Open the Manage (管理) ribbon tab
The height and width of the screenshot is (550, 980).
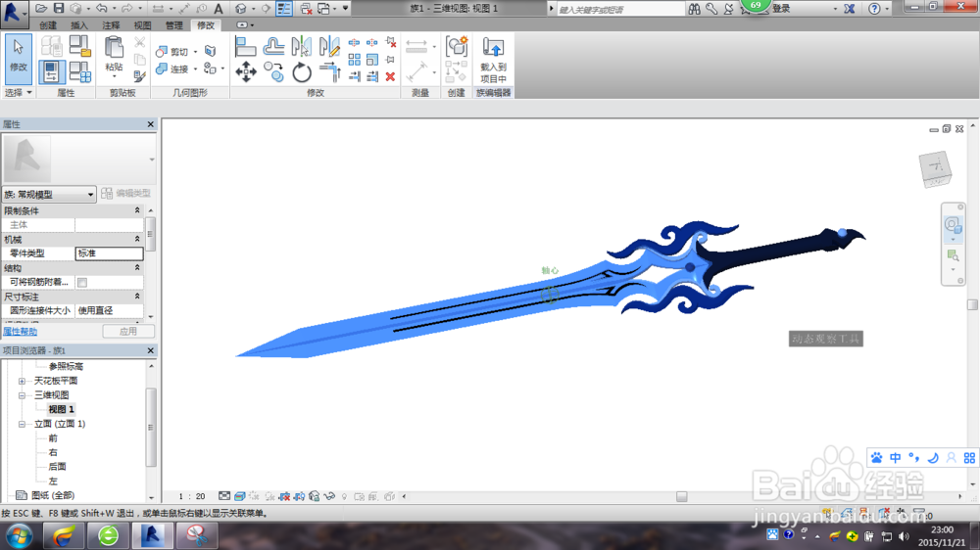point(173,25)
